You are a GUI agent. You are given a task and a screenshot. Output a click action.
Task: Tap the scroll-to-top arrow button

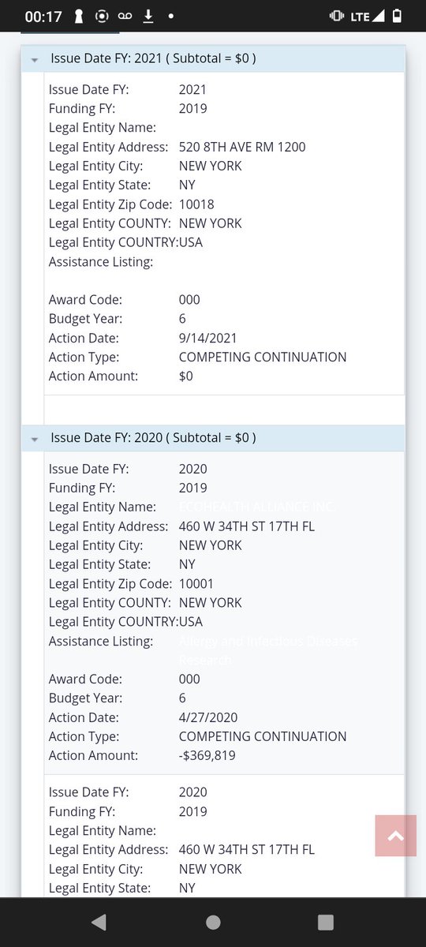(396, 836)
